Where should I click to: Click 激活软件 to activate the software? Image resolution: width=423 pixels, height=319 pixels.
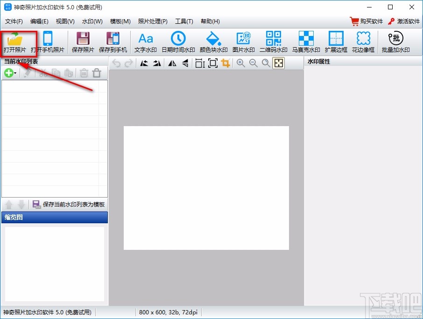404,21
